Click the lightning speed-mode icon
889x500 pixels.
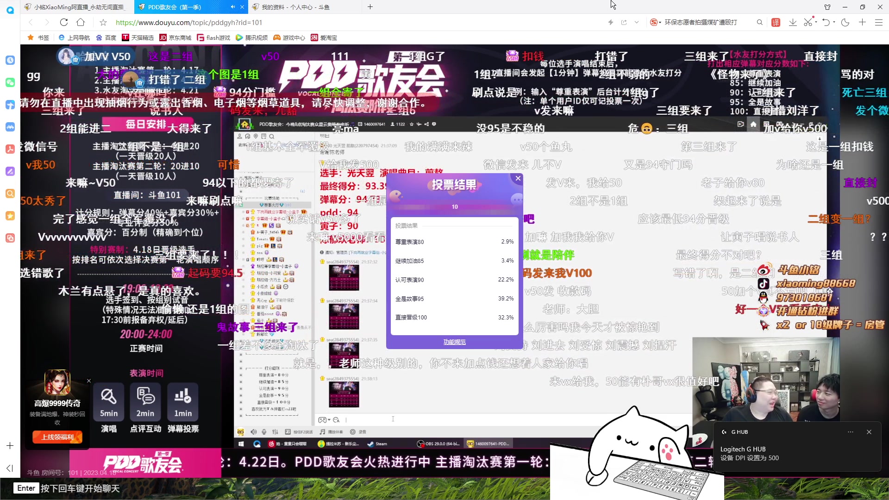tap(611, 22)
